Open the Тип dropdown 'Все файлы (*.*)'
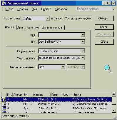The width and height of the screenshot is (117, 120). (x=62, y=42)
